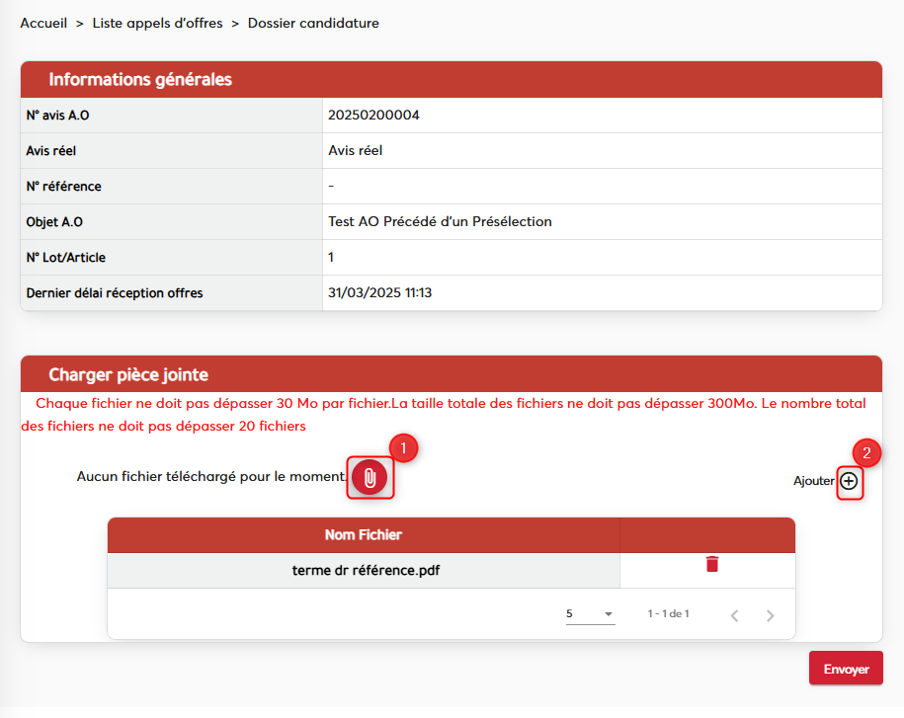The width and height of the screenshot is (904, 718).
Task: Go to next page of file table
Action: [x=771, y=615]
